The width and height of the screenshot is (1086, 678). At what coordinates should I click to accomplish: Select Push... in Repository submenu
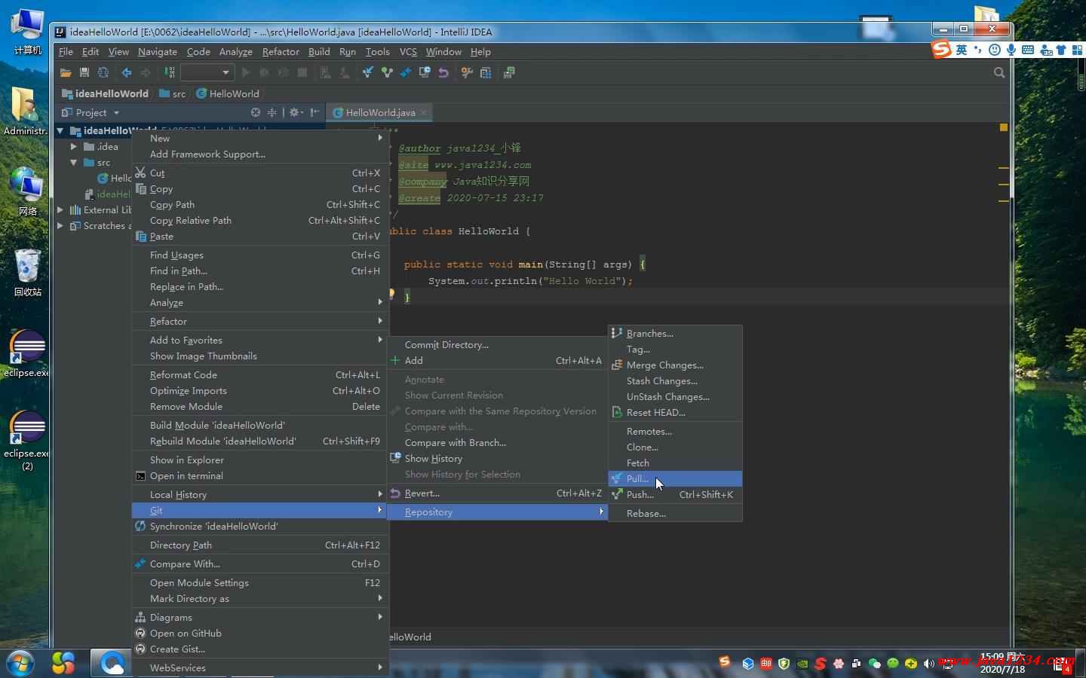point(675,494)
